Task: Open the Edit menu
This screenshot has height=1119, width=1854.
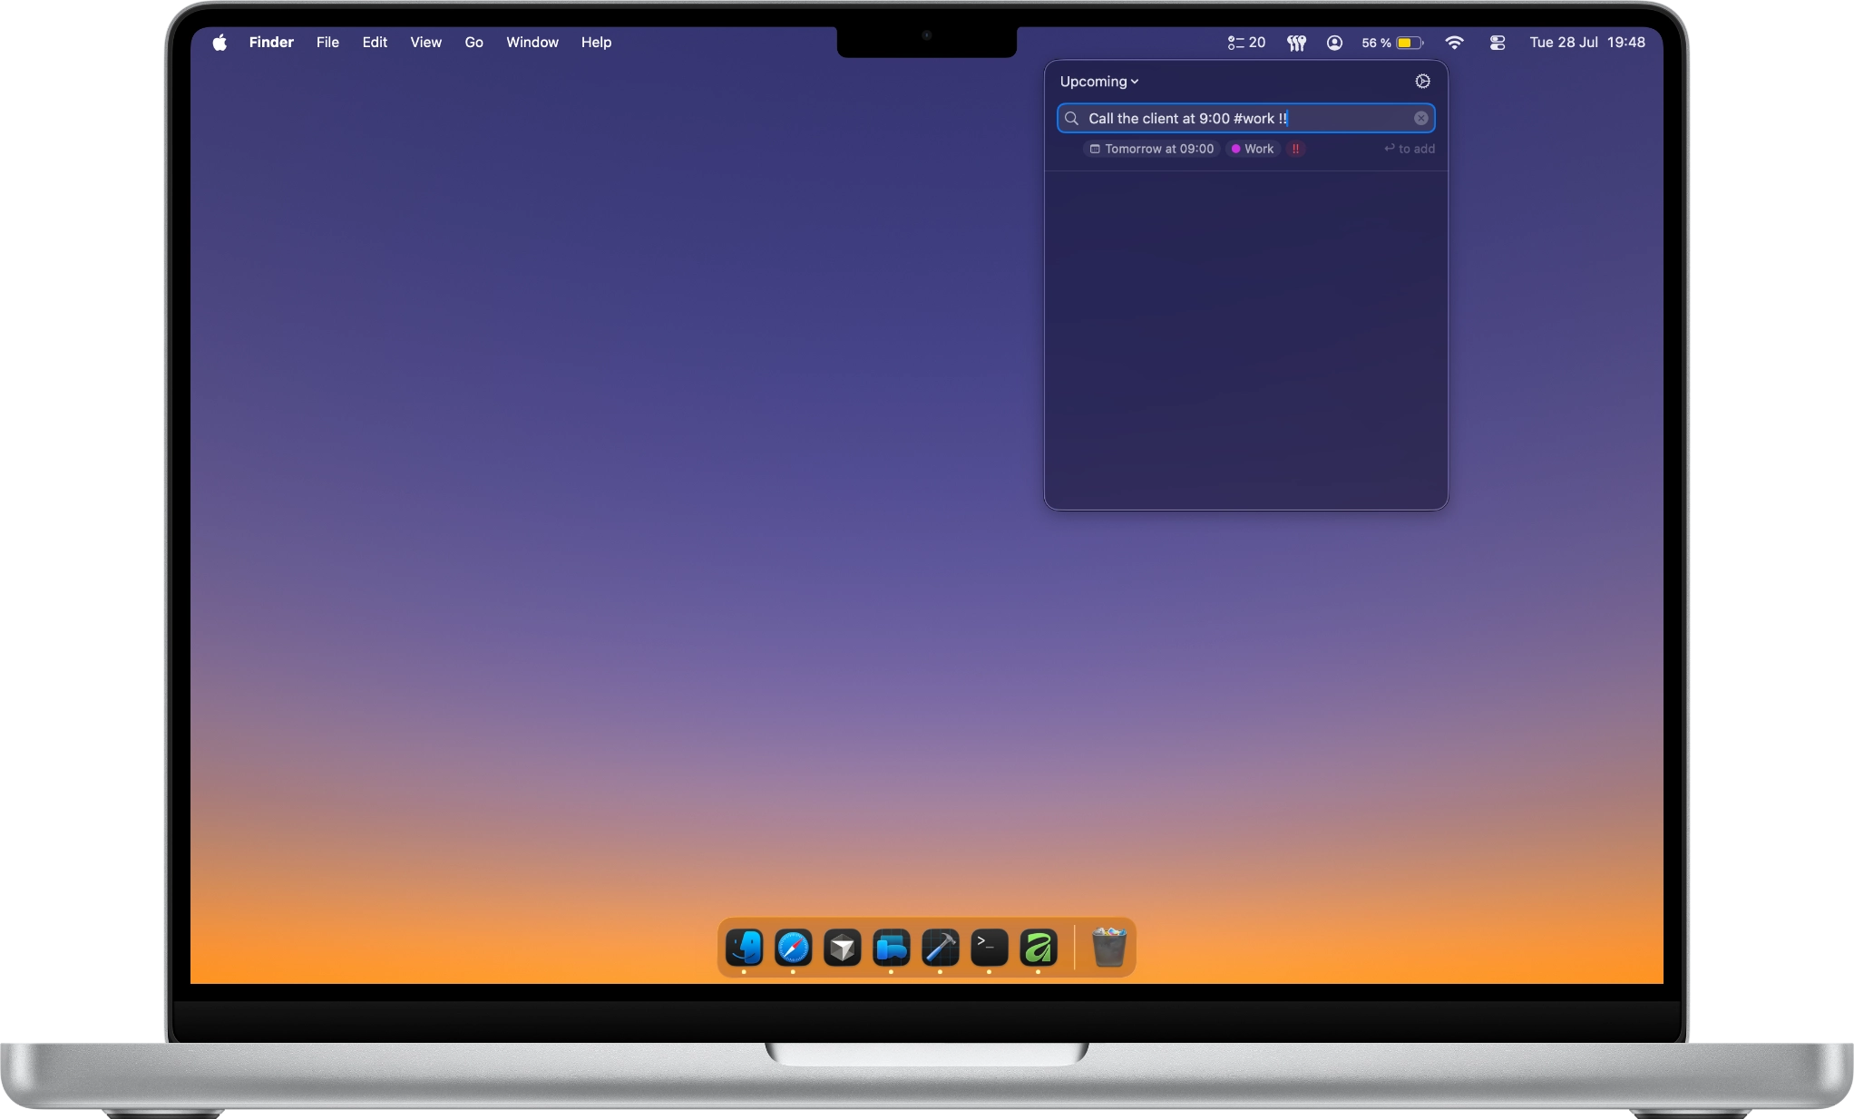Action: tap(375, 43)
